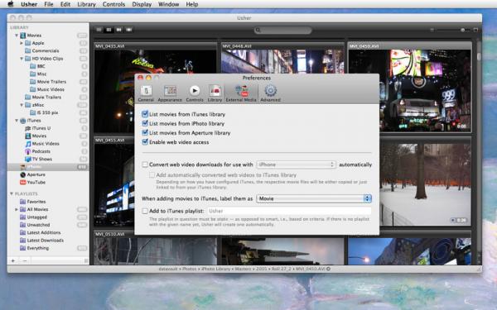497x310 pixels.
Task: Expand the Apple folder triangle
Action: [x=22, y=43]
